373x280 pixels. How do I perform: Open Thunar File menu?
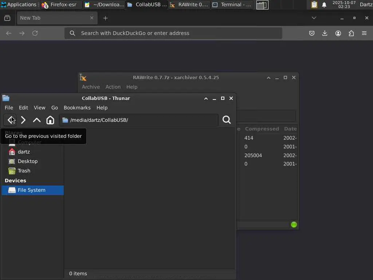pyautogui.click(x=9, y=108)
